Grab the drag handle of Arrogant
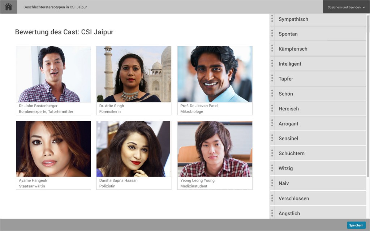 point(272,123)
